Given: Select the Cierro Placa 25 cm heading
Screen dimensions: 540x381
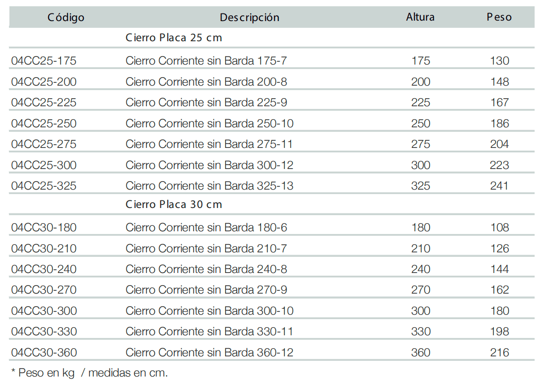Looking at the screenshot, I should 174,38.
